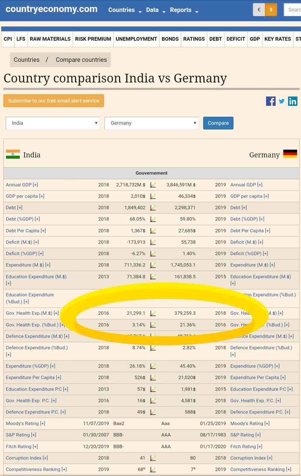Image resolution: width=301 pixels, height=476 pixels.
Task: Open chart icon in Corruption Index row
Action: [153, 458]
